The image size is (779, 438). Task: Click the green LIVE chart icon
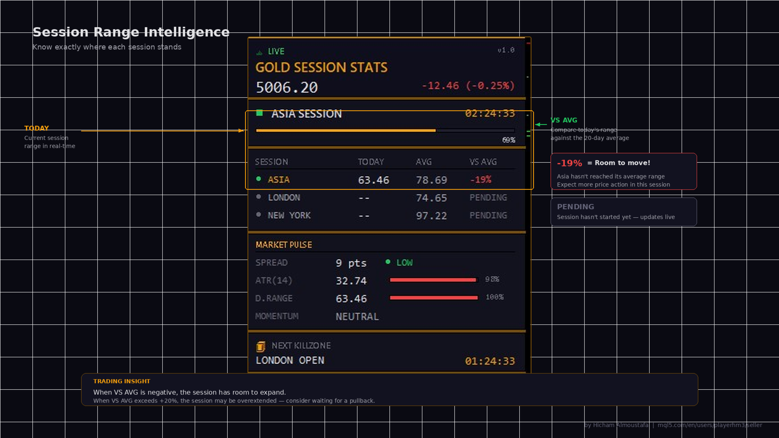(259, 52)
